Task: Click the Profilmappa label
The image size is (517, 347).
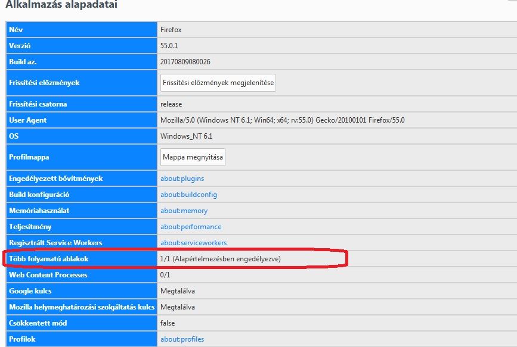Action: 29,157
